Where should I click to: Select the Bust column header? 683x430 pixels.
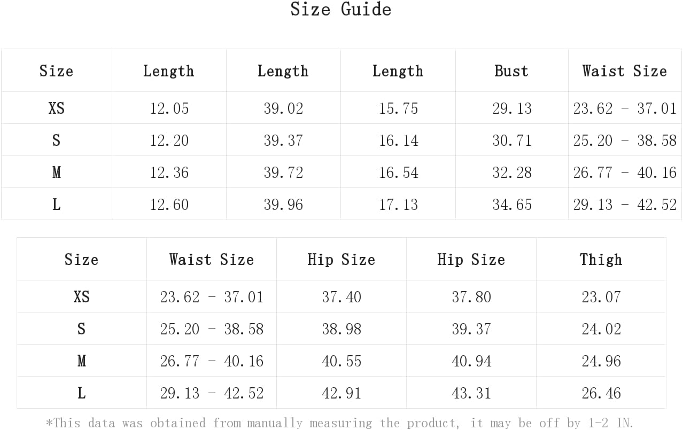click(511, 71)
